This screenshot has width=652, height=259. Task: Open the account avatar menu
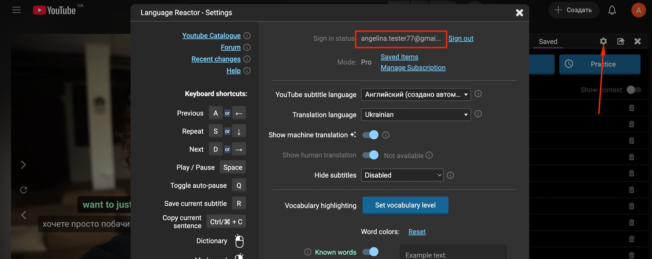click(638, 10)
